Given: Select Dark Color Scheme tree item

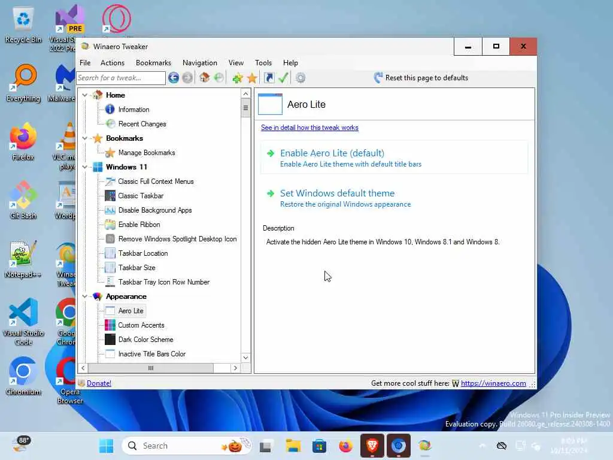Looking at the screenshot, I should click(x=145, y=340).
